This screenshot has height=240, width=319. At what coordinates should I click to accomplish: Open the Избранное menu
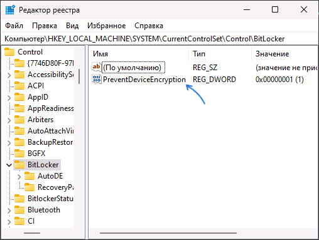tap(107, 26)
